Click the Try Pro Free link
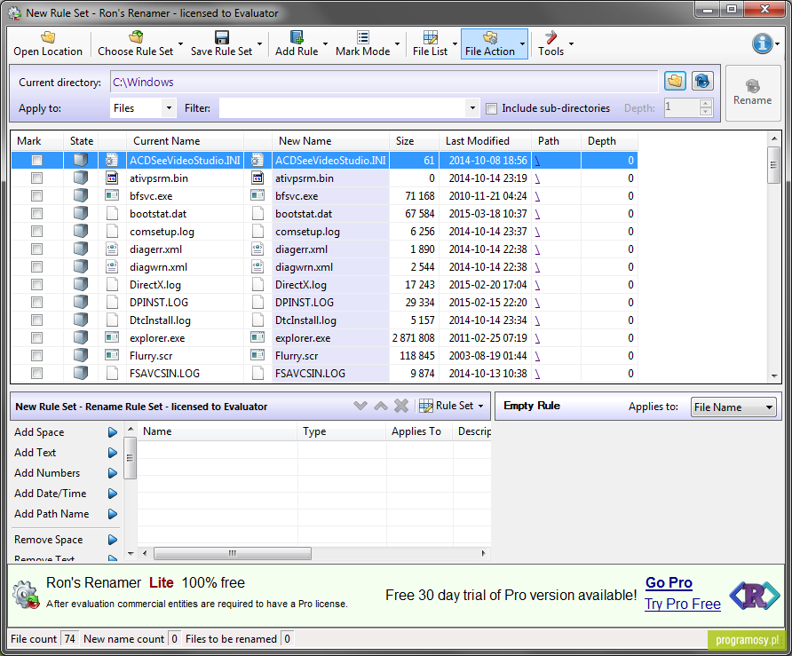792x656 pixels. (x=683, y=604)
